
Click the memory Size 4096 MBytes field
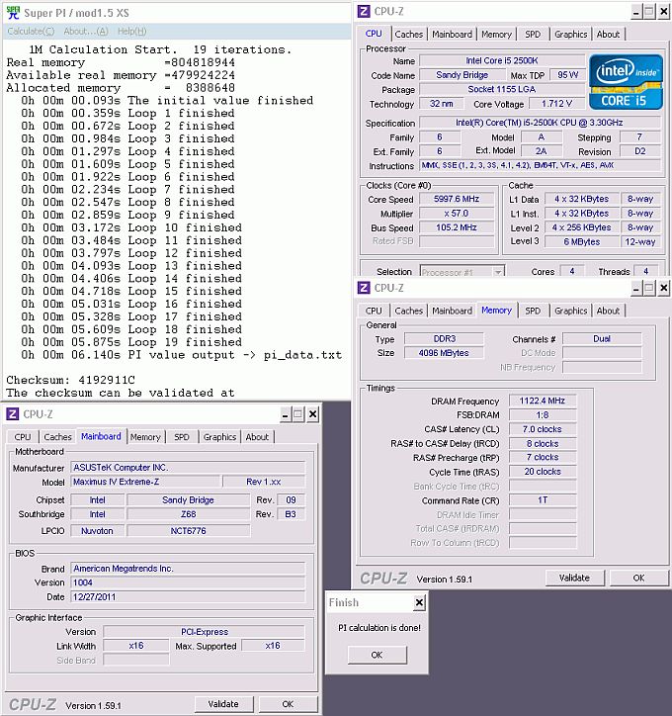(444, 353)
